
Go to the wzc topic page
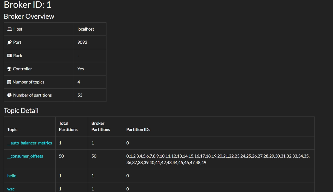pos(11,189)
